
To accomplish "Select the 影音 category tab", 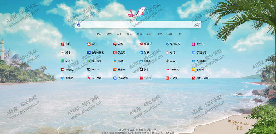I will tap(139, 35).
